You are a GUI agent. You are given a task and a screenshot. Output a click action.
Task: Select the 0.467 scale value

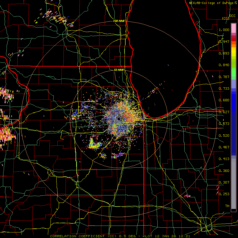224,147
